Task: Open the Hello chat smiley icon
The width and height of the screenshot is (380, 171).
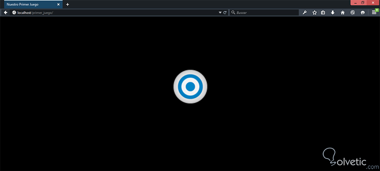Action: (363, 12)
